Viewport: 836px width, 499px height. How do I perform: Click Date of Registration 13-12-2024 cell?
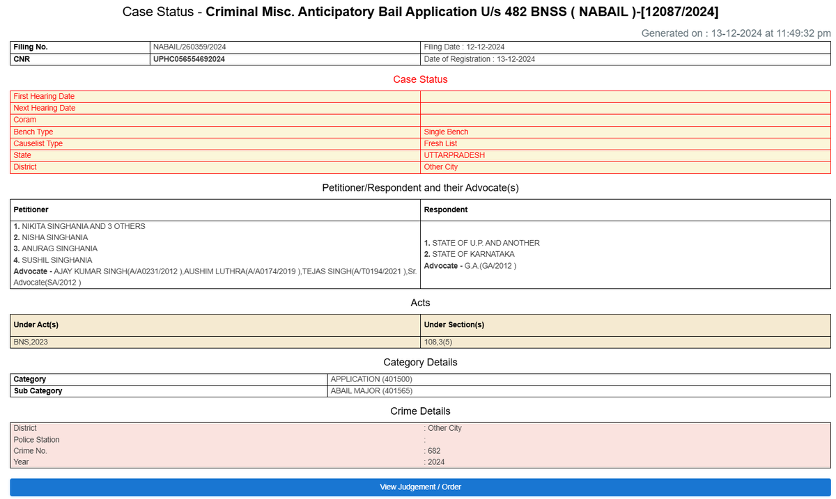(x=626, y=59)
